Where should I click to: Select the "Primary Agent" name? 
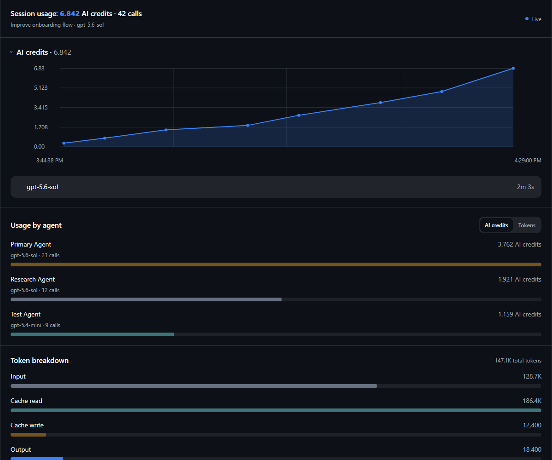[31, 244]
